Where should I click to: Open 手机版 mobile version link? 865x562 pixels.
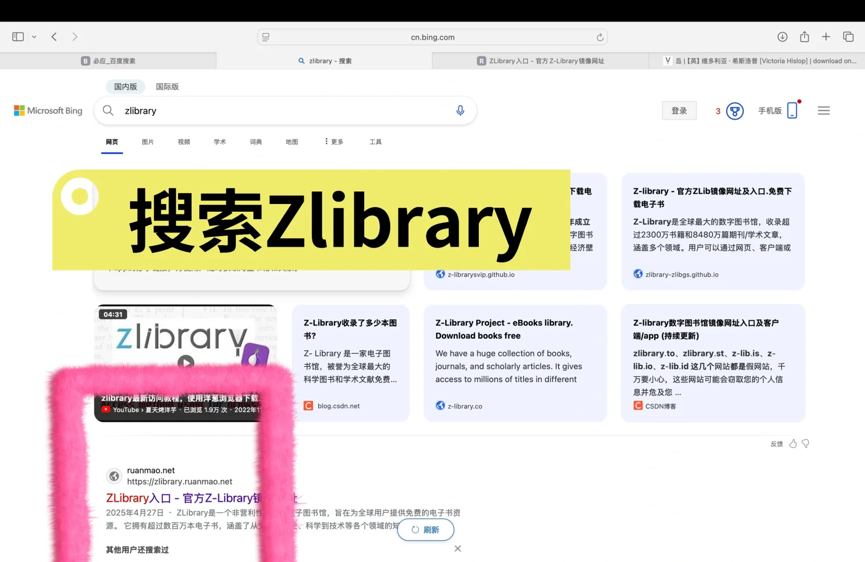770,111
